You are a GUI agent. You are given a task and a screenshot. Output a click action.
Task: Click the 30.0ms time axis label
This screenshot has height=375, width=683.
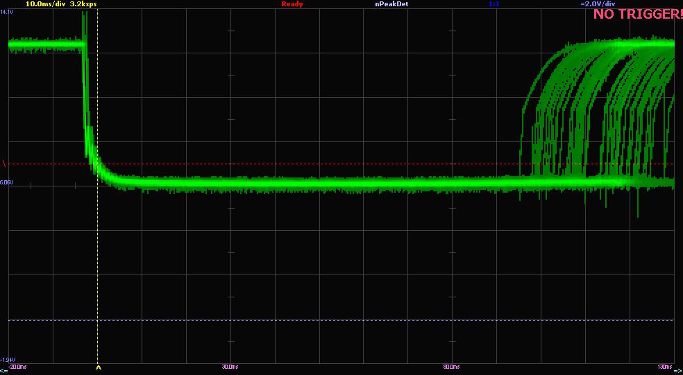(230, 366)
